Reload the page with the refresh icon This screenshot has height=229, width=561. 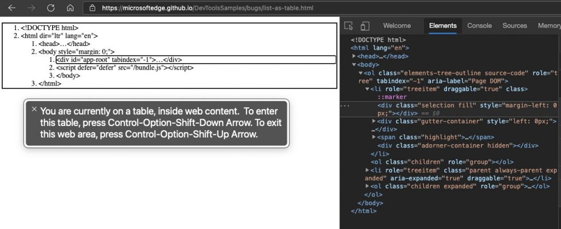click(x=51, y=8)
